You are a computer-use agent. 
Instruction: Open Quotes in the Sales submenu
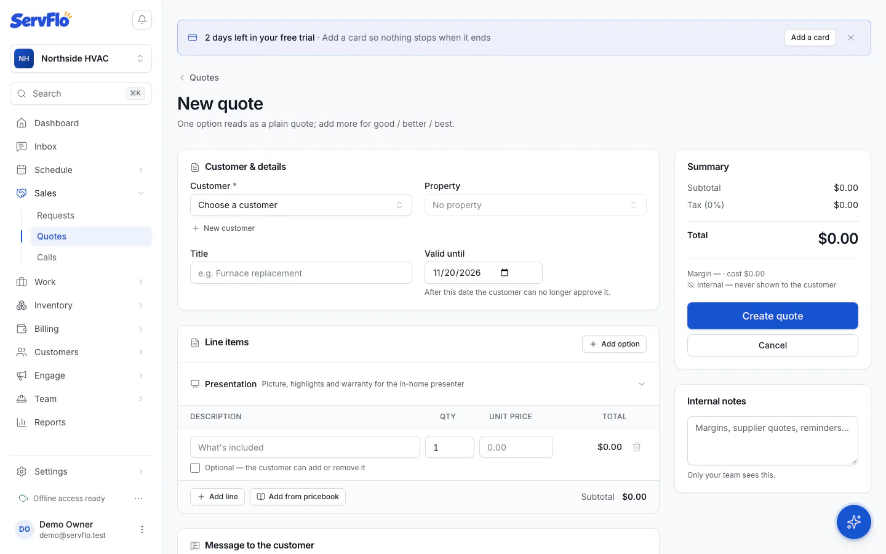pyautogui.click(x=91, y=236)
